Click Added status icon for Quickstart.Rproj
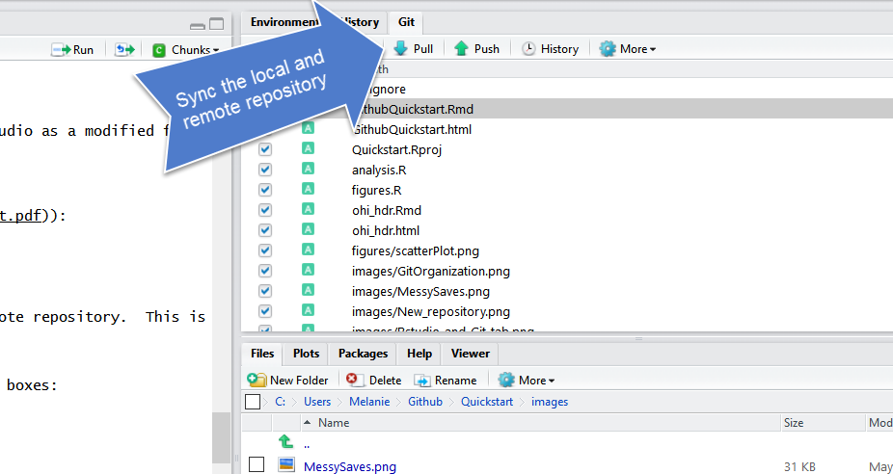Screen dimensions: 893x474 308,149
